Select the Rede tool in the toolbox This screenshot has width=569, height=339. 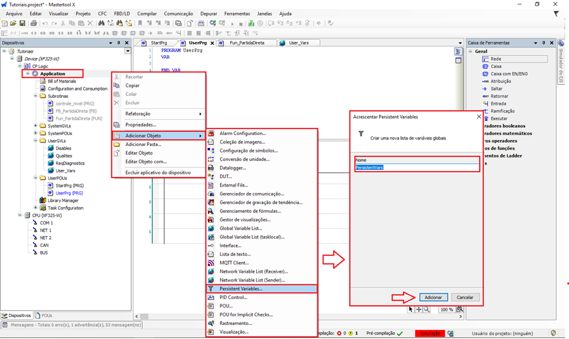pyautogui.click(x=496, y=59)
